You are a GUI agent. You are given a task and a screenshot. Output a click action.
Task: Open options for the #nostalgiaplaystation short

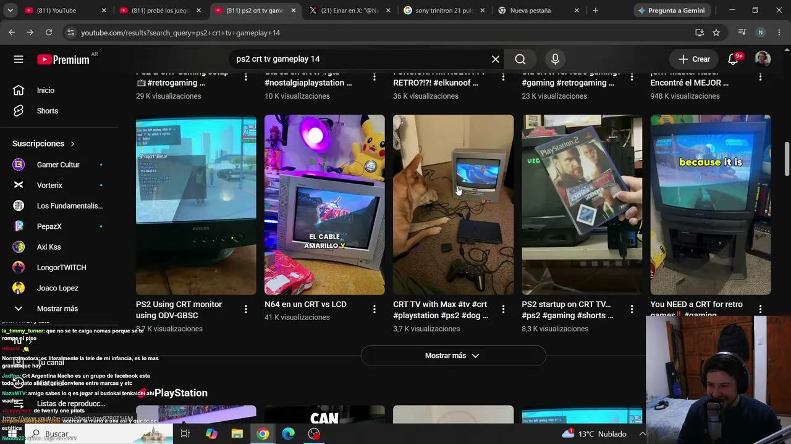pos(374,77)
